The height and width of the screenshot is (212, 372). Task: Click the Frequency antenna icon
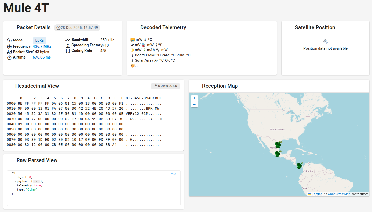tap(9, 47)
